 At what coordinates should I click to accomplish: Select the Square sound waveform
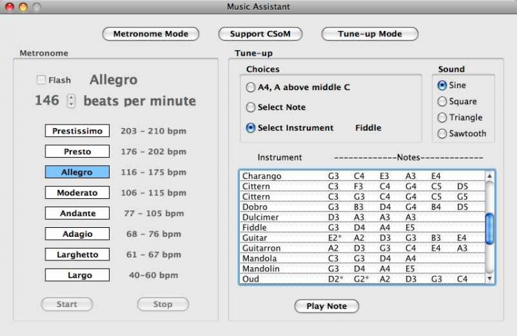(x=443, y=101)
